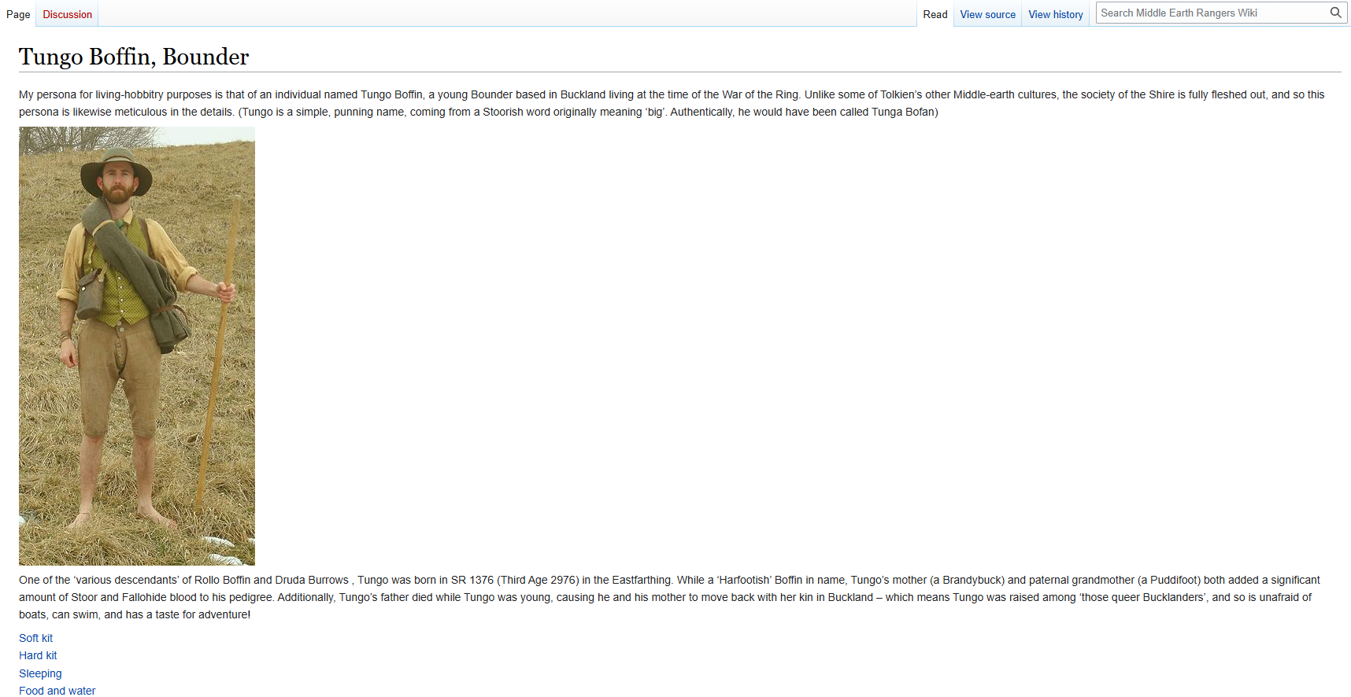Viewport: 1351px width, 697px height.
Task: Click the paragraph starting 'One of the various descendants'
Action: click(x=669, y=597)
